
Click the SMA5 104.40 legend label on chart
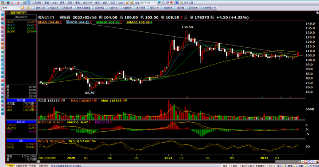tap(50, 22)
